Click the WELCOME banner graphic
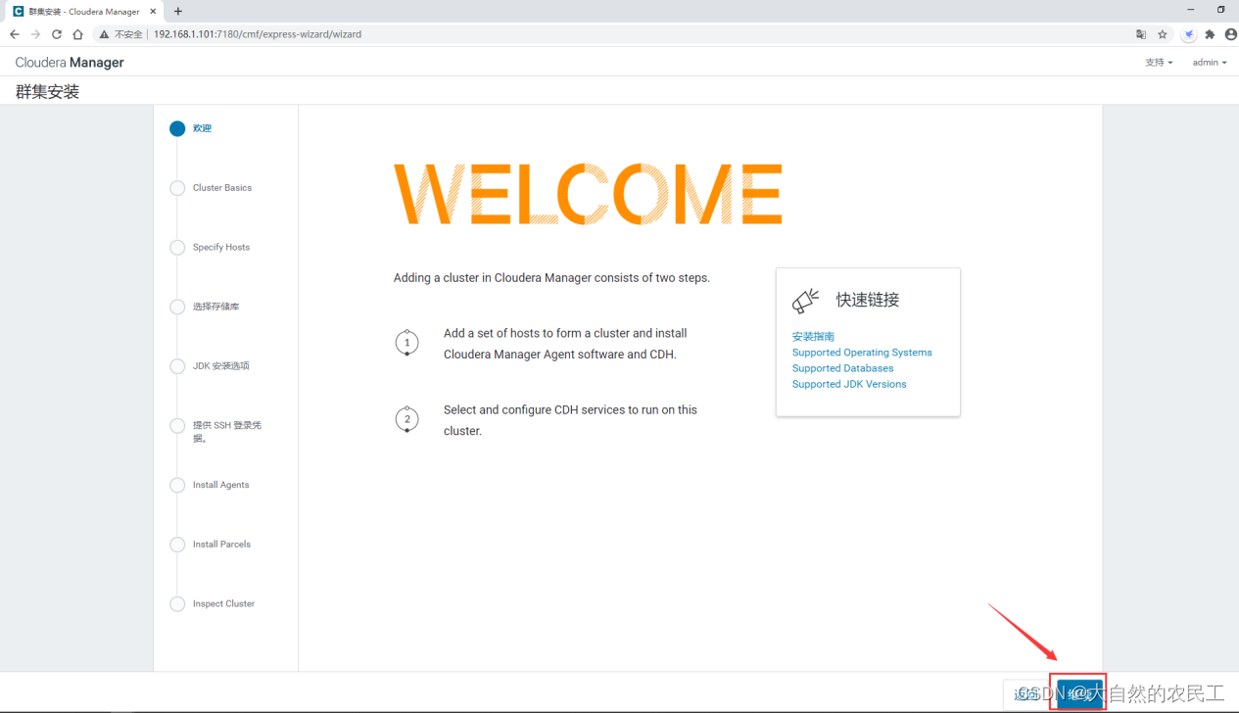The image size is (1239, 713). pyautogui.click(x=588, y=194)
